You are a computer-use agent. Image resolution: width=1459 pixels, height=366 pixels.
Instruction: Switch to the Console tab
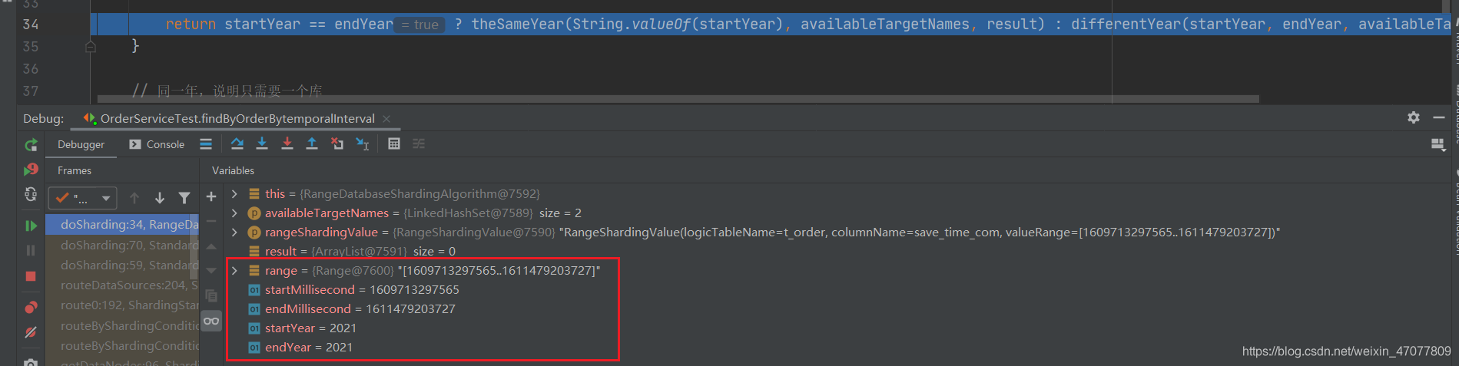[x=157, y=144]
